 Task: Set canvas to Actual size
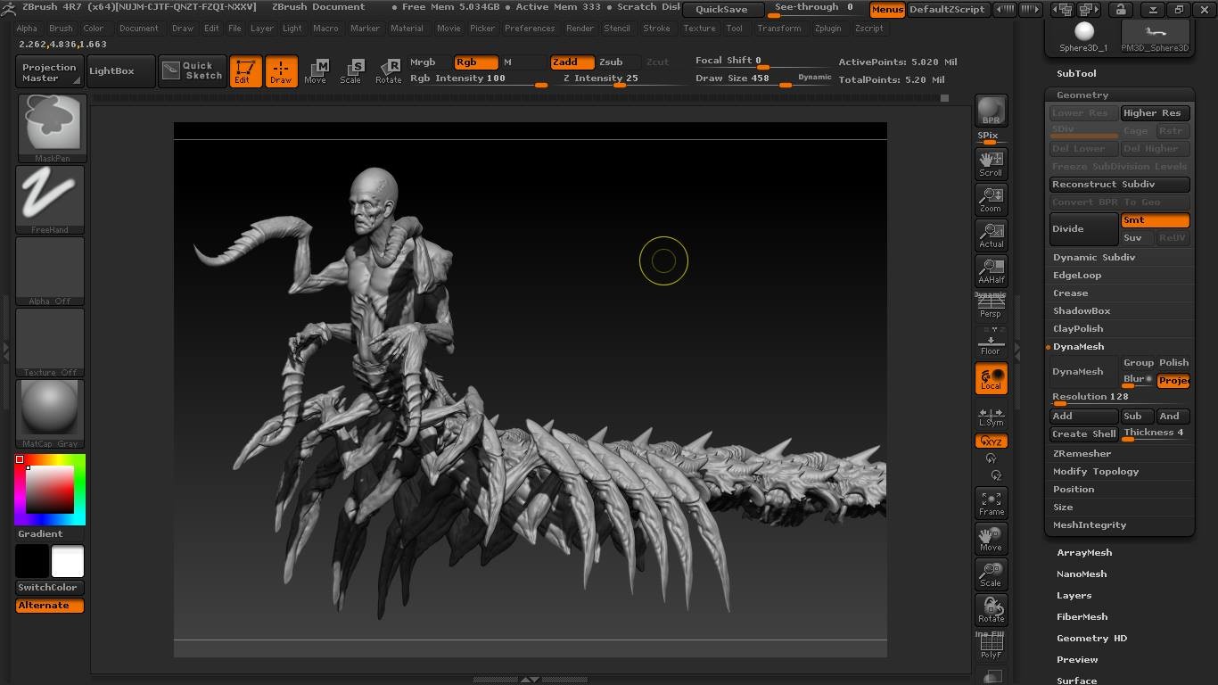991,235
